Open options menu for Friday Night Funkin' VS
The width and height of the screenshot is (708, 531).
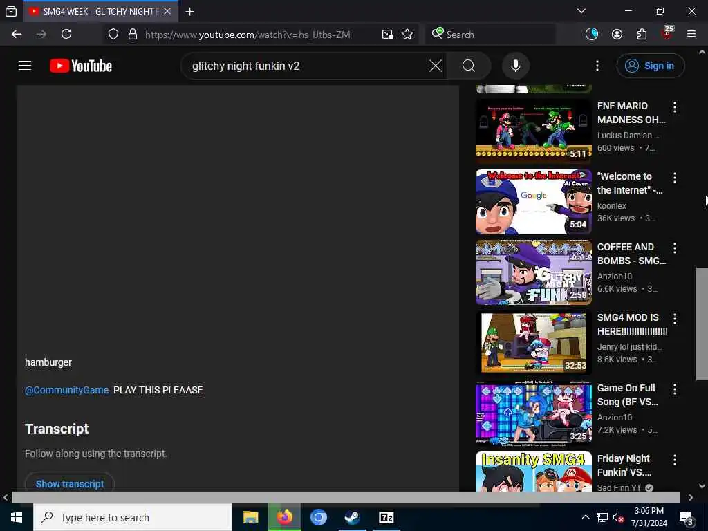coord(675,460)
